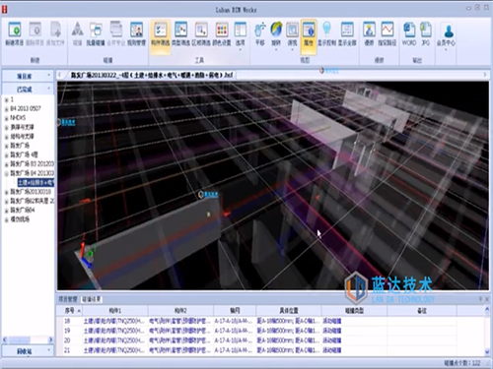Export the view with the JPG icon
The image size is (493, 369).
tap(426, 33)
